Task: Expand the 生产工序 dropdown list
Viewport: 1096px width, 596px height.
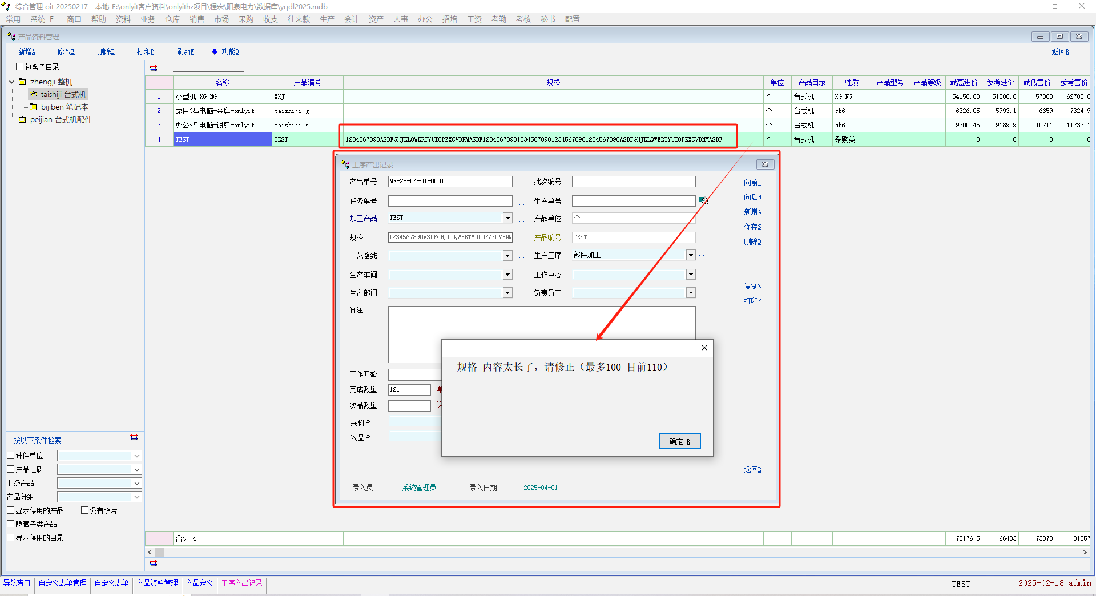Action: [691, 255]
